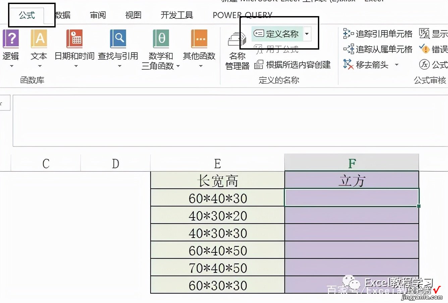Click the 公式 evaluate formula button
Viewport: 448px width, 303px height.
pyautogui.click(x=433, y=65)
